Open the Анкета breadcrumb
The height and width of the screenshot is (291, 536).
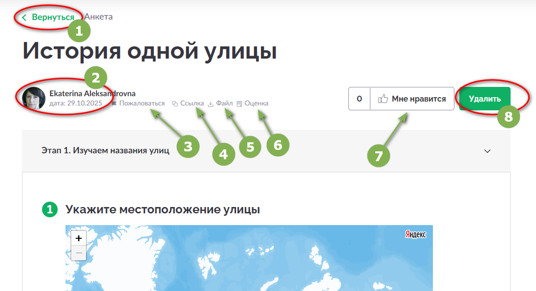pos(99,17)
